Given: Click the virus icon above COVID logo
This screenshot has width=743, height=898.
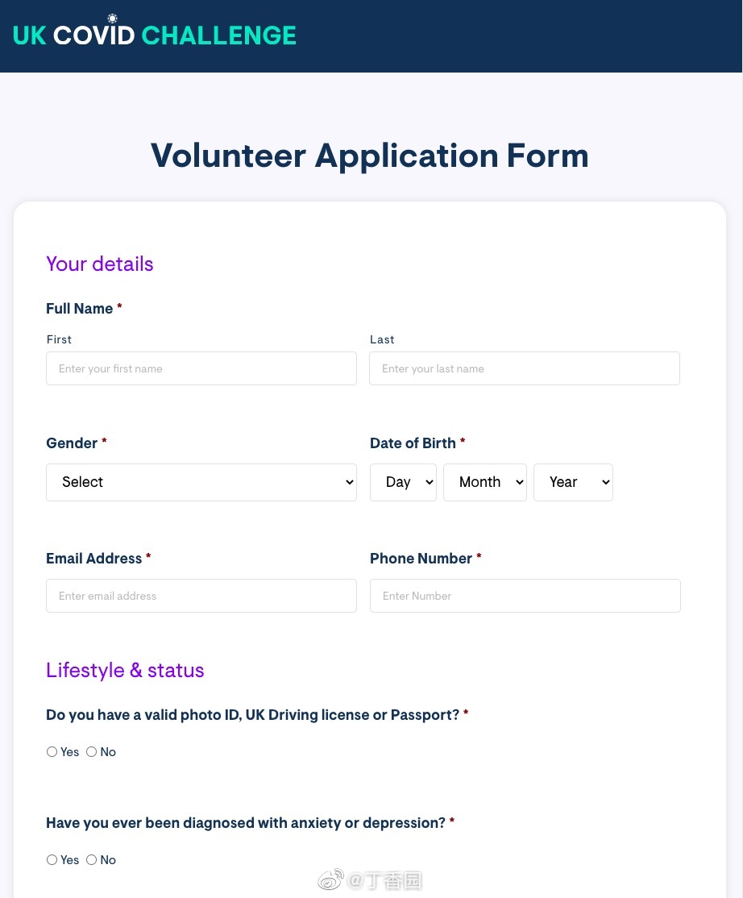Looking at the screenshot, I should pos(113,19).
